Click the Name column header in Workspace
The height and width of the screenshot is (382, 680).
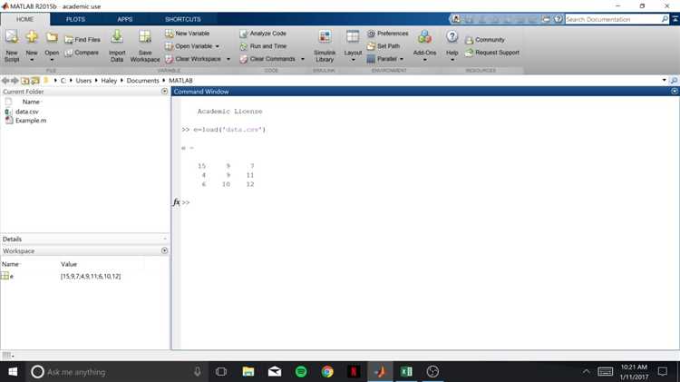pos(10,264)
